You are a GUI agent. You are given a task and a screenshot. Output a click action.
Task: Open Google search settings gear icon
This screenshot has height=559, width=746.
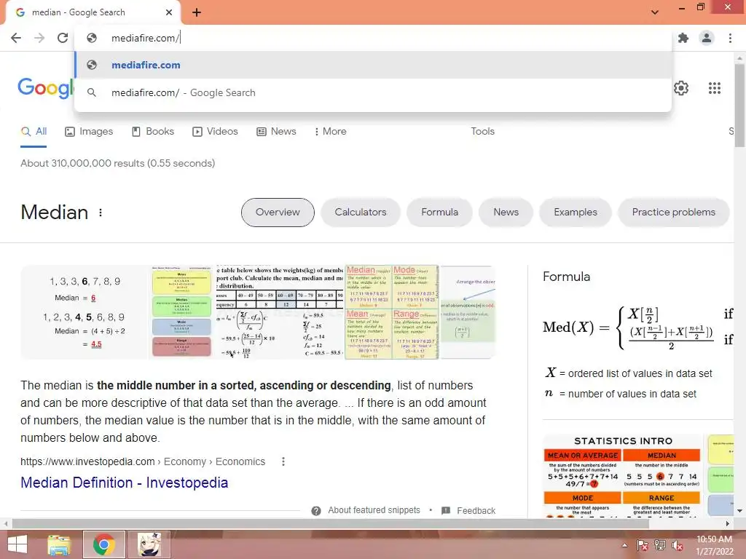(681, 88)
